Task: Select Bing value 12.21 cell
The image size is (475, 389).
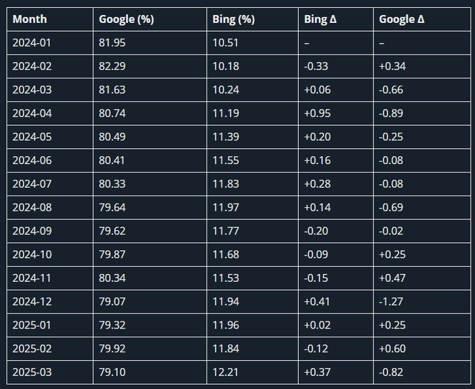Action: click(253, 372)
